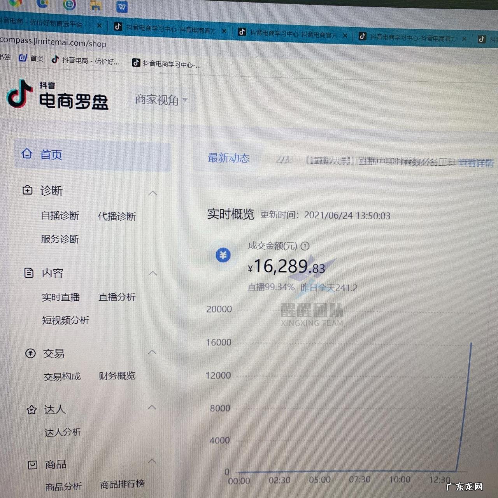
Task: Click the yellow yen badge beside 成交金额
Action: 223,255
